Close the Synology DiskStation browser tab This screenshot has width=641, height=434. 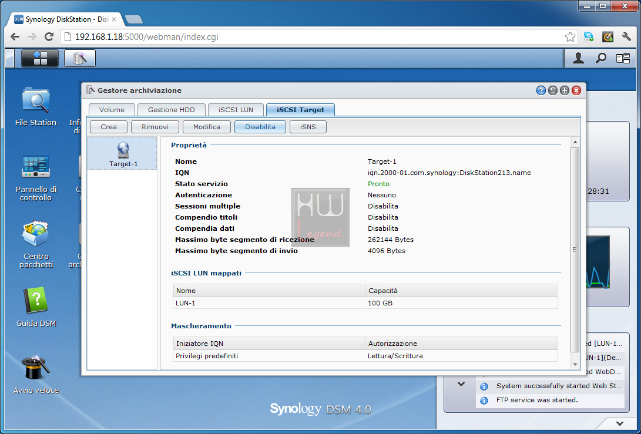tap(113, 19)
